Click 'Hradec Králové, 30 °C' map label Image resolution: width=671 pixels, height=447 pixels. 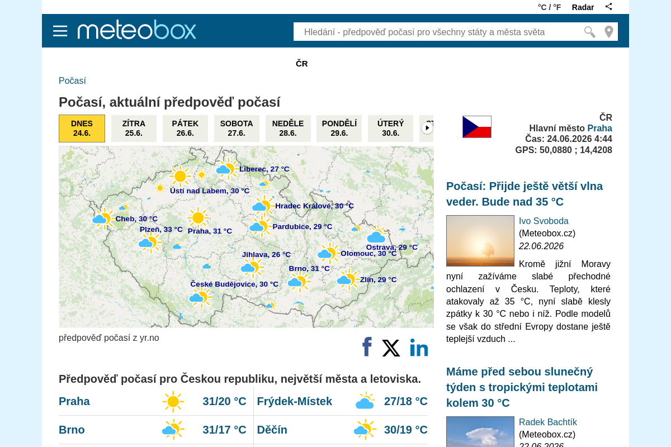pos(314,206)
